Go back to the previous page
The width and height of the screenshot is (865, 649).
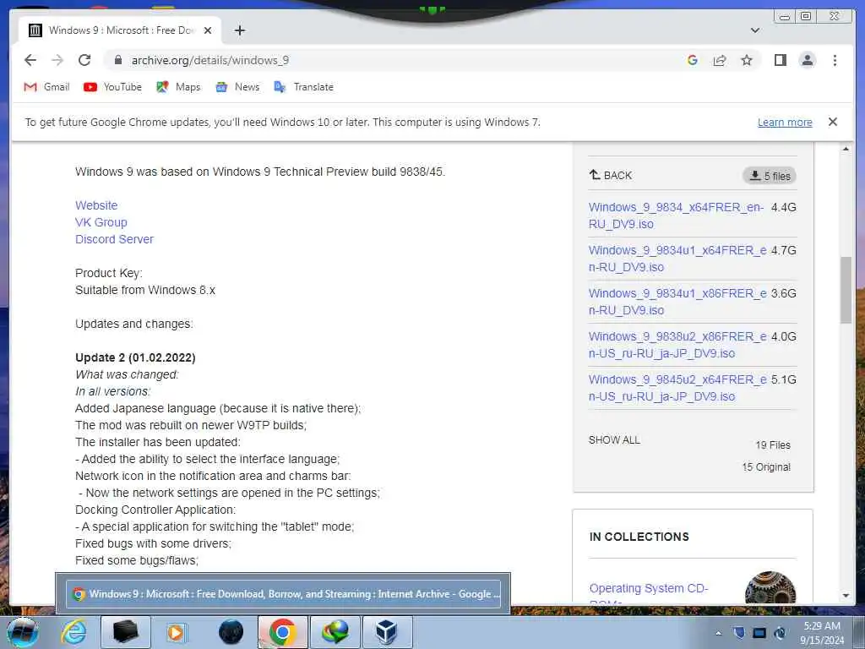30,60
